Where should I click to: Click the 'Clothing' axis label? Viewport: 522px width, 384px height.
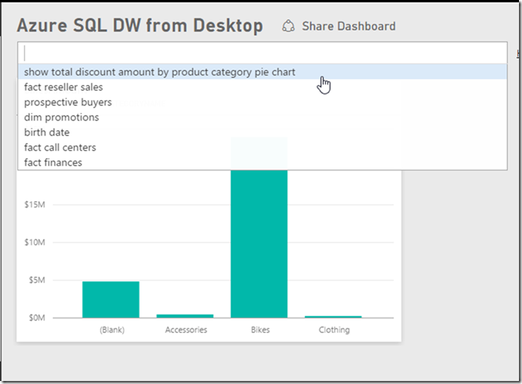(x=334, y=330)
